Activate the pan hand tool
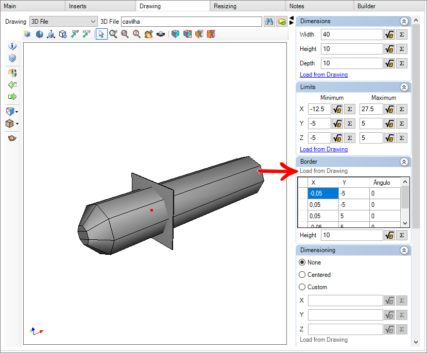Screen dimensions: 427x353 [x=148, y=34]
